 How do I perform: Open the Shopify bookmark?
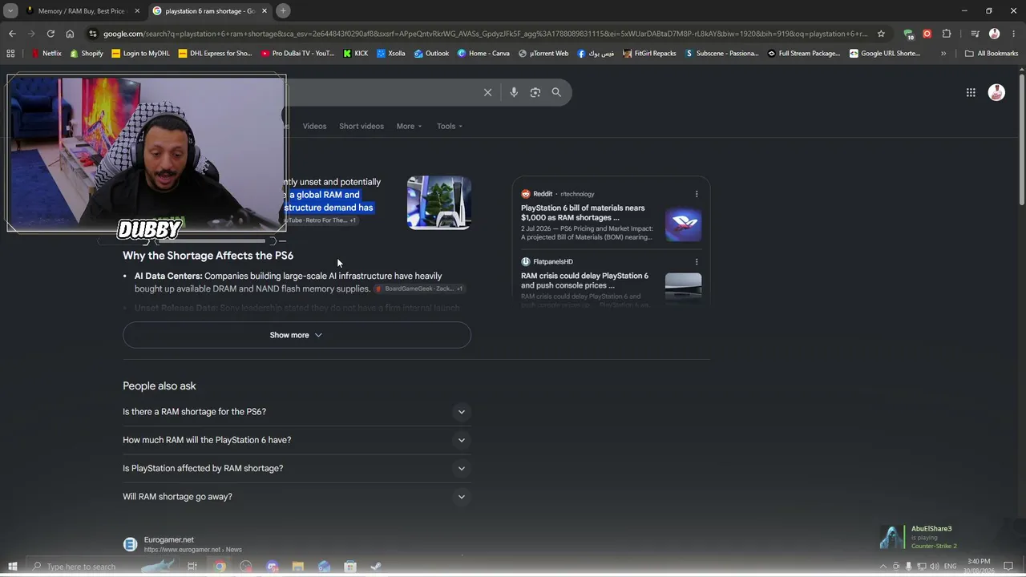[87, 54]
